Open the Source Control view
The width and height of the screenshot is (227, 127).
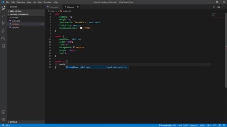3,23
